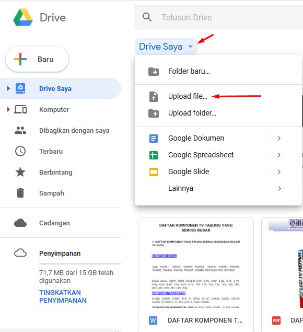303x332 pixels.
Task: Click the storage usage progress bar
Action: click(80, 264)
